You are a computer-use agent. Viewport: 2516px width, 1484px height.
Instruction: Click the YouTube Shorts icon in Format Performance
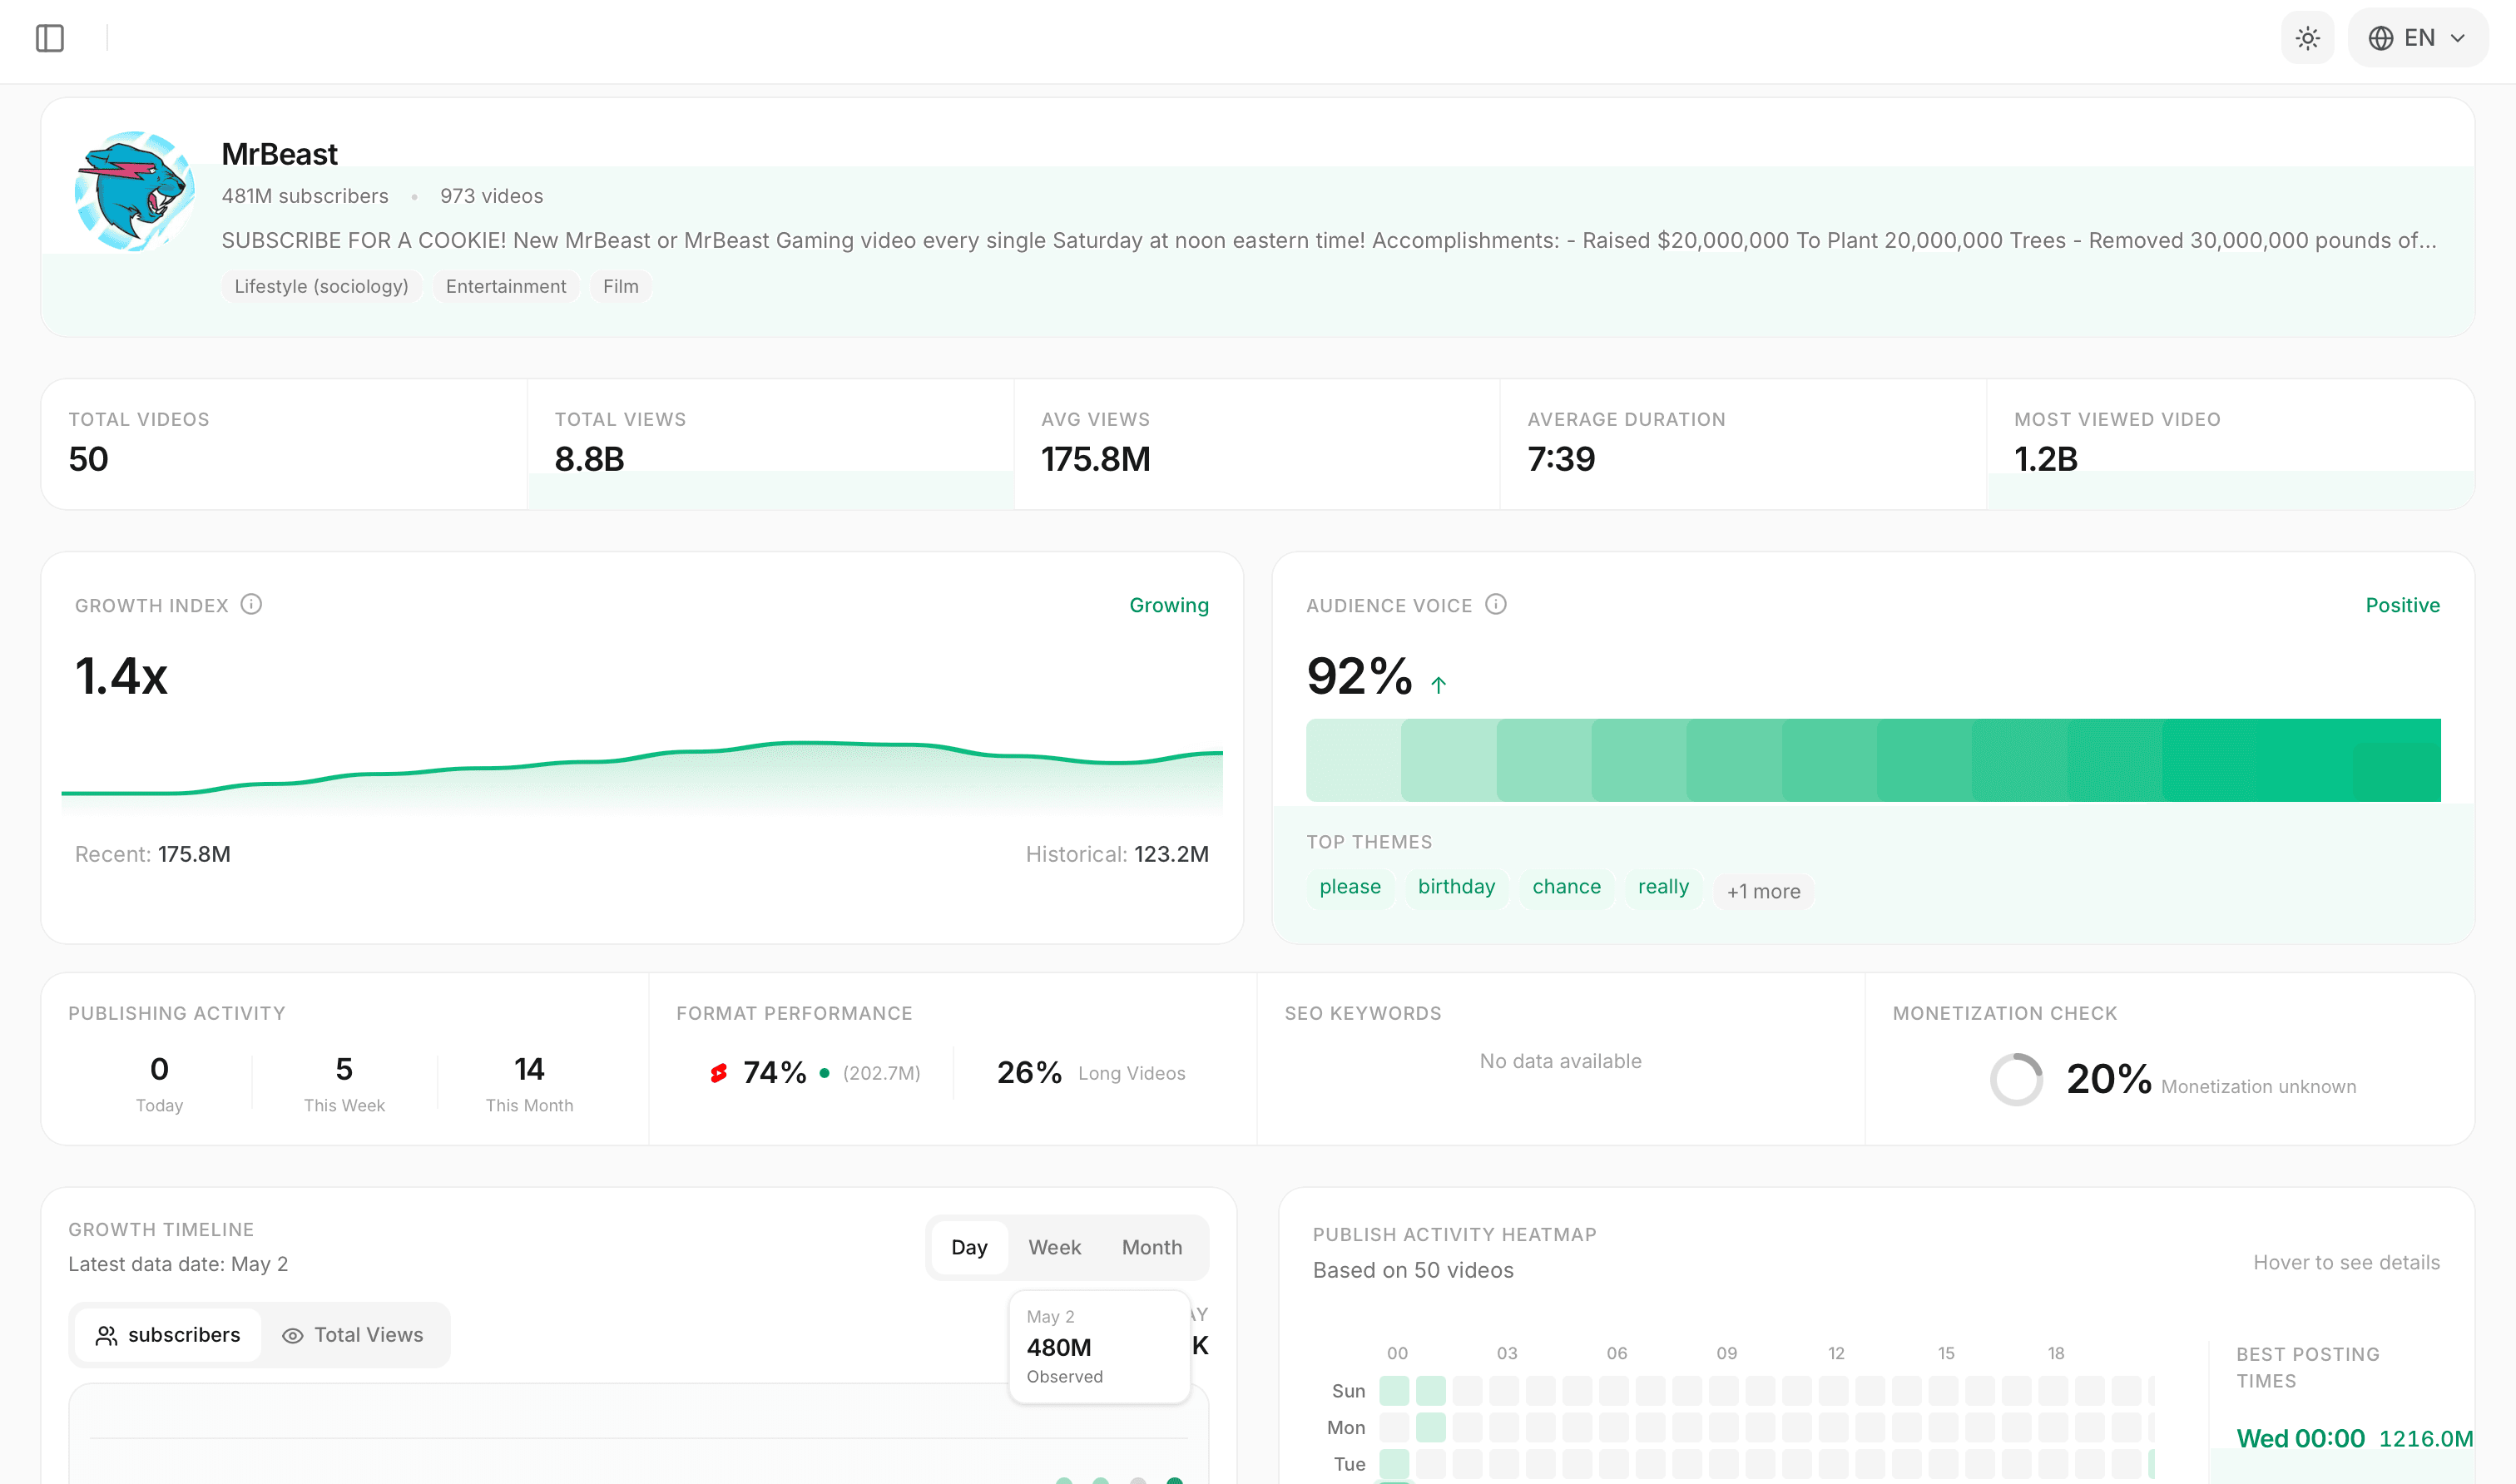click(x=718, y=1073)
